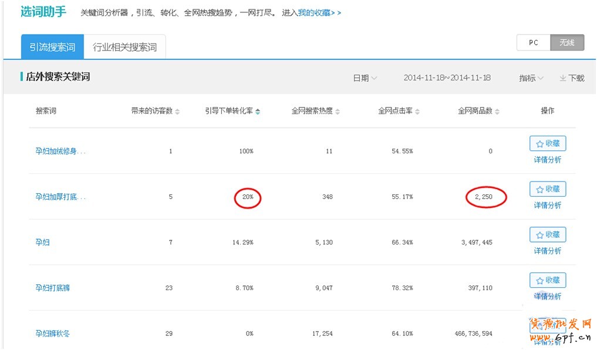Star 收藏 for 孕妇加绒修身 keyword row

pos(548,143)
